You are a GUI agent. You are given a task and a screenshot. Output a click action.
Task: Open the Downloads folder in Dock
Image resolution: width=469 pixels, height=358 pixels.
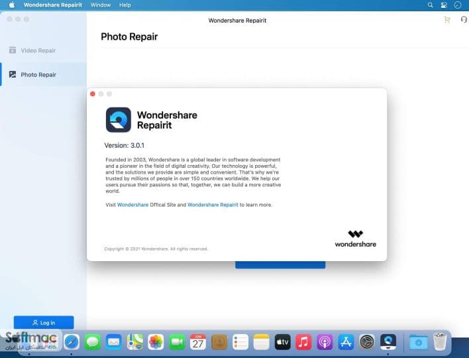click(419, 342)
